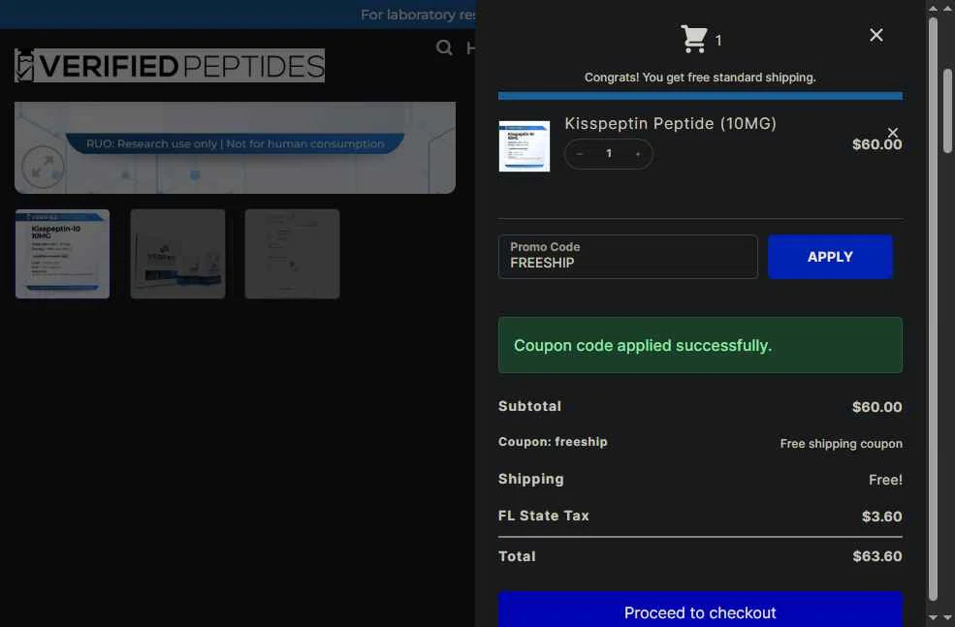955x627 pixels.
Task: Click the Subtotal $60.00 value
Action: 877,407
